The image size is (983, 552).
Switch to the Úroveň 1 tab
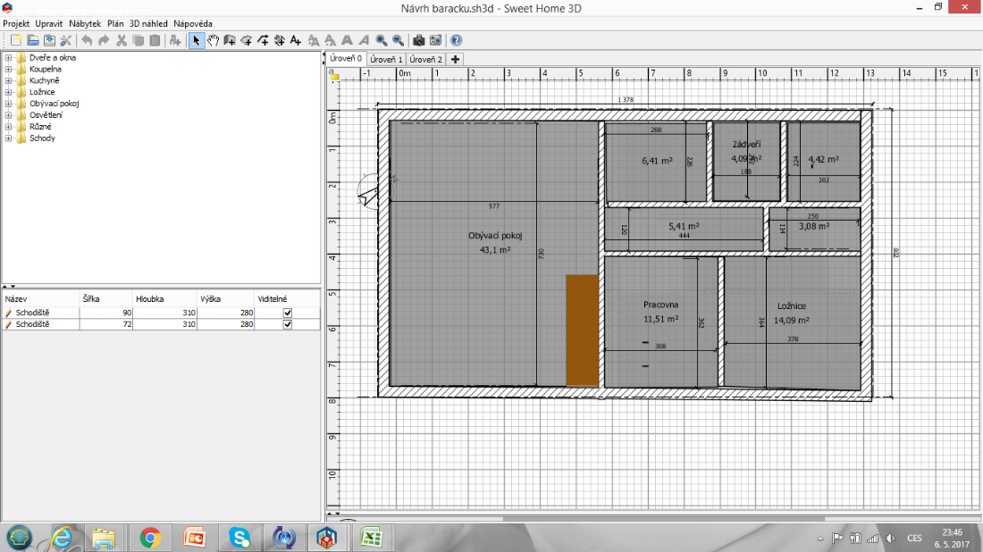coord(386,60)
